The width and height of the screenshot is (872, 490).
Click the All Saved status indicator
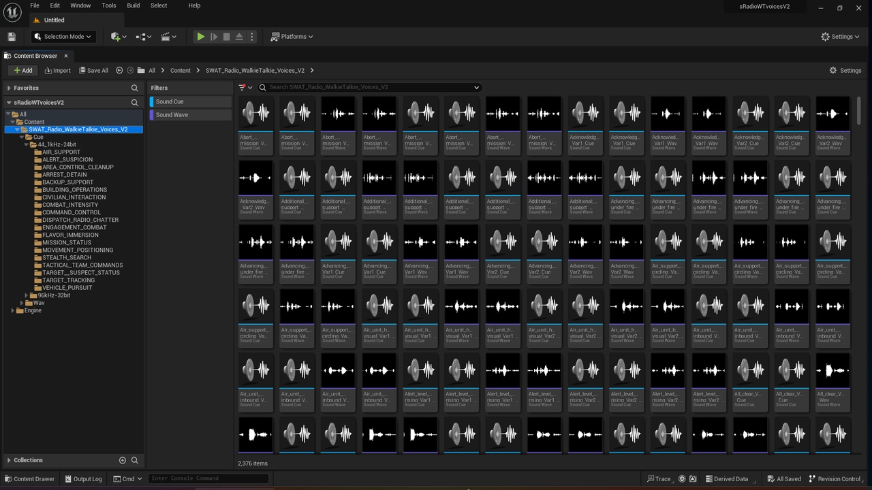click(x=784, y=478)
